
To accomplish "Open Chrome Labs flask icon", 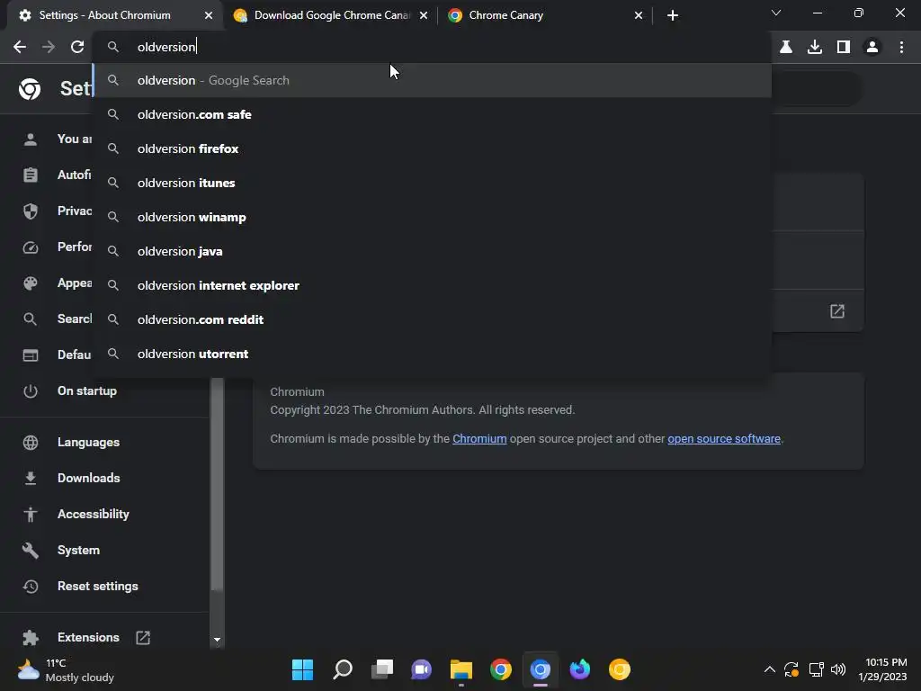I will click(786, 47).
